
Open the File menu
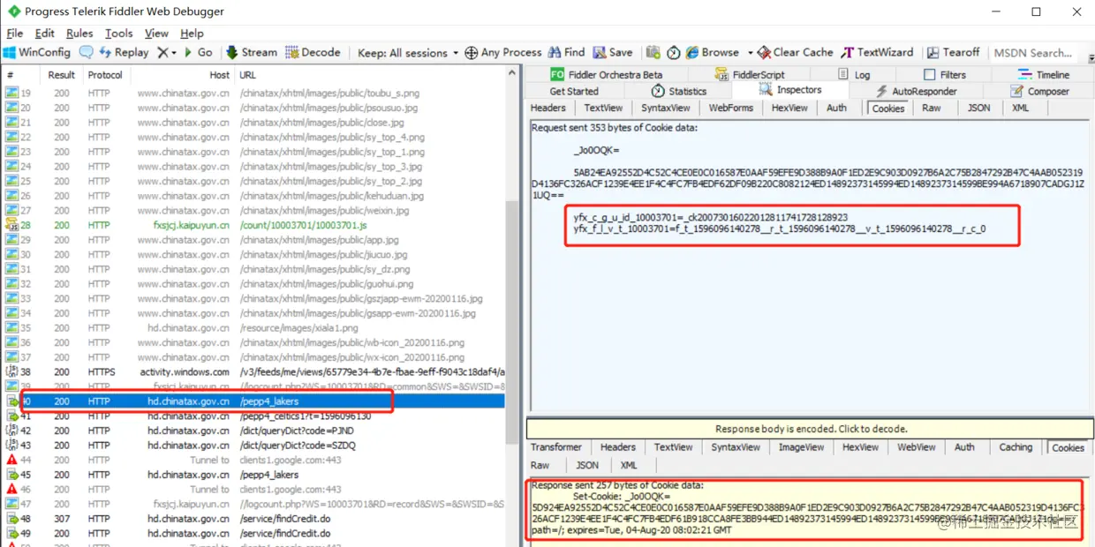(x=15, y=34)
